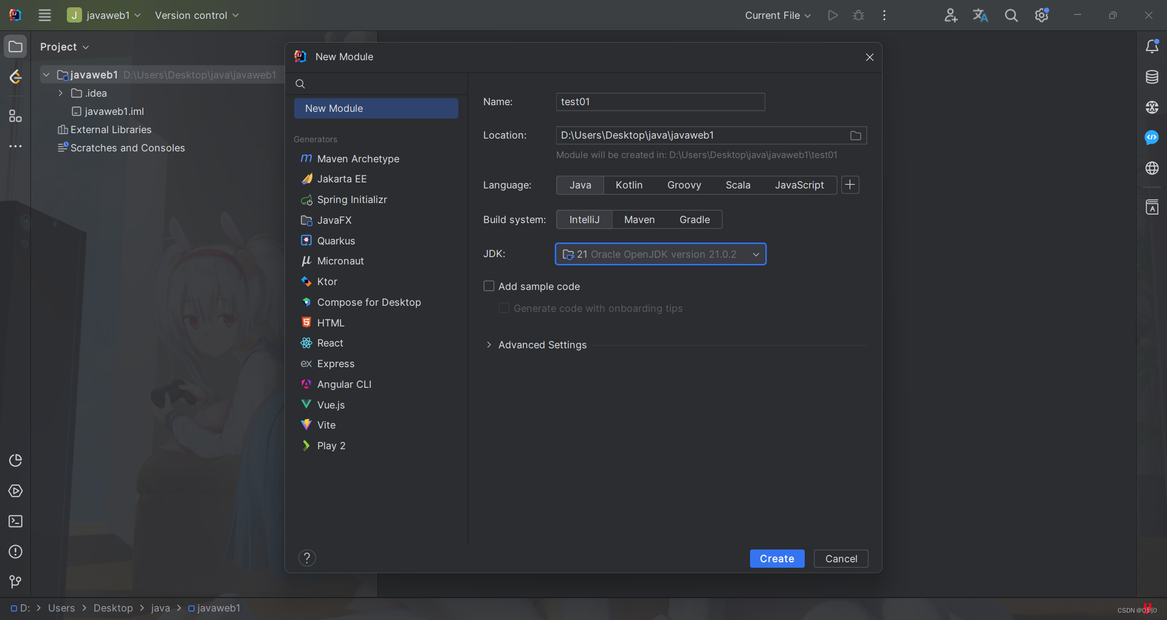Screen dimensions: 1167x620
Task: Open IDE settings gear icon
Action: [x=1042, y=15]
